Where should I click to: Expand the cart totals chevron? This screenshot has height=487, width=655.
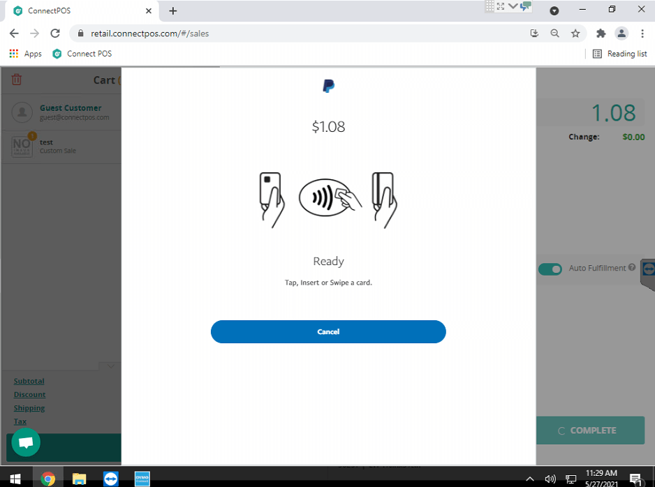110,366
